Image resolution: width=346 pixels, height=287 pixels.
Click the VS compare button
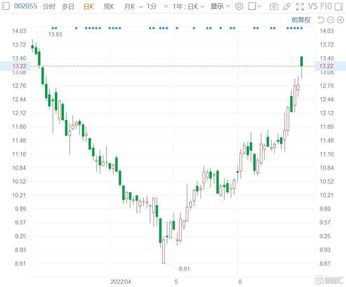tap(313, 6)
